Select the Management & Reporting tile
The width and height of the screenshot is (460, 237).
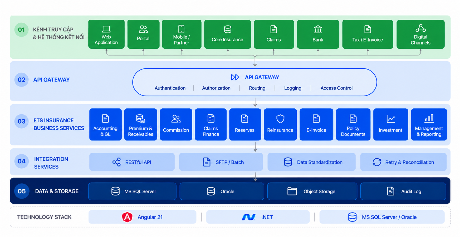click(x=429, y=124)
